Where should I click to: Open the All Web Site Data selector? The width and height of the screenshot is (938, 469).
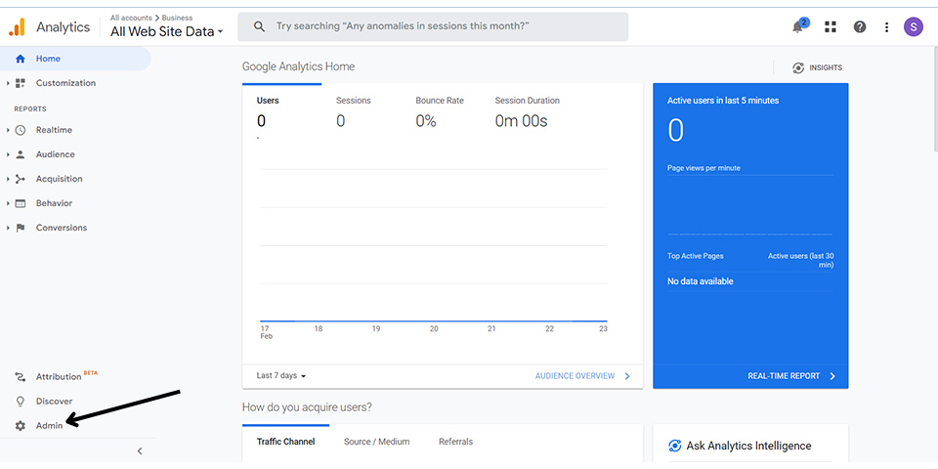tap(166, 31)
